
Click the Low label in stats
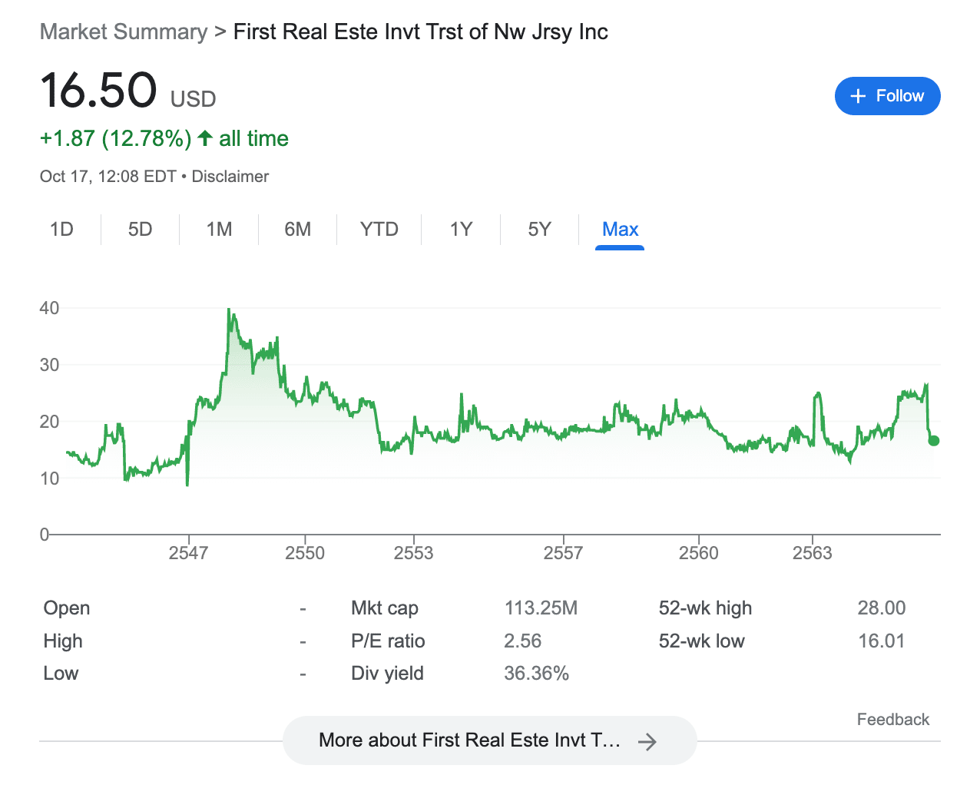click(61, 674)
